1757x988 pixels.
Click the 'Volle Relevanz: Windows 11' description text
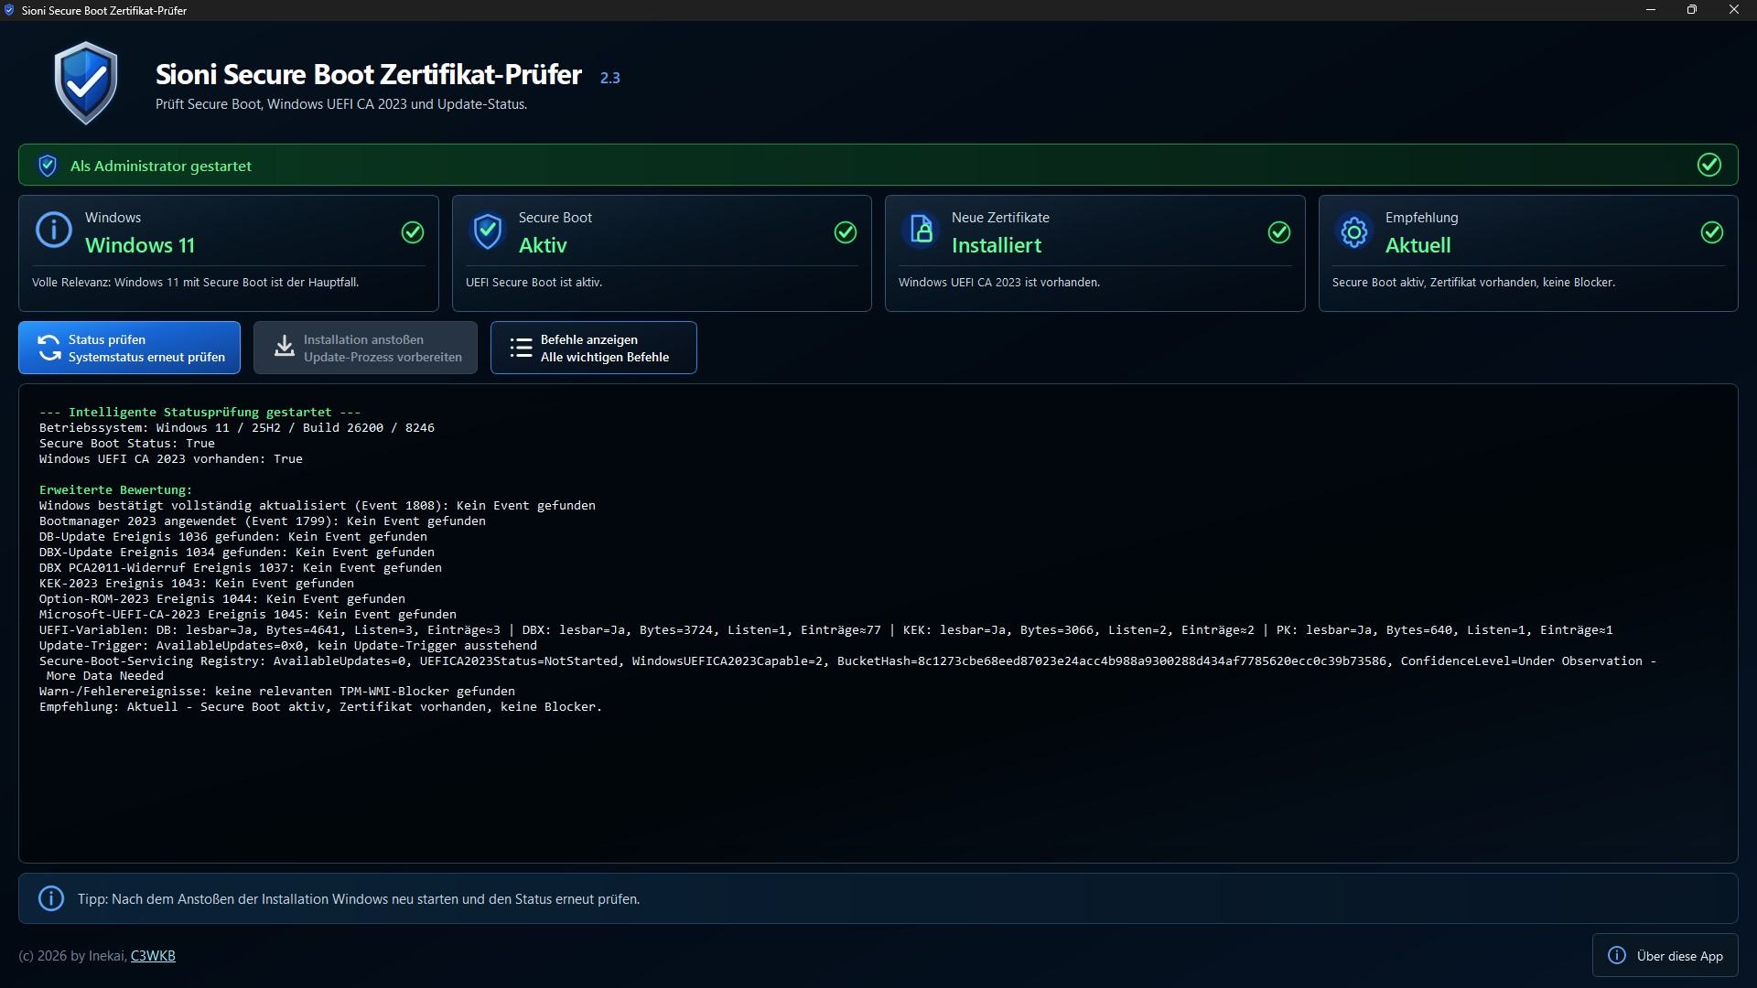196,283
